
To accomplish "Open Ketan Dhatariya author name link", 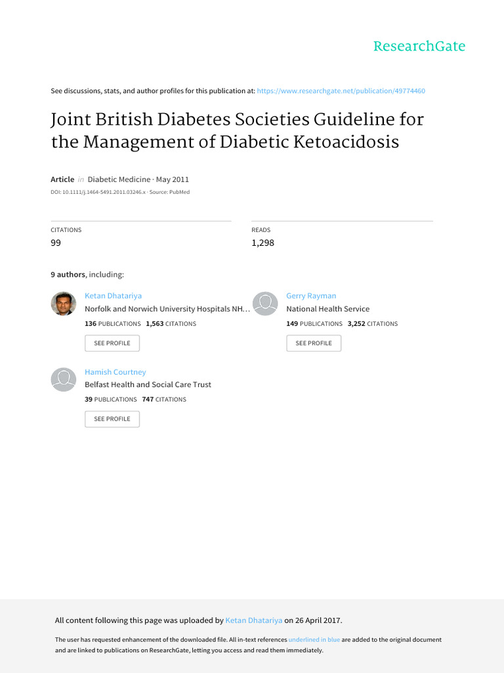I will [113, 296].
